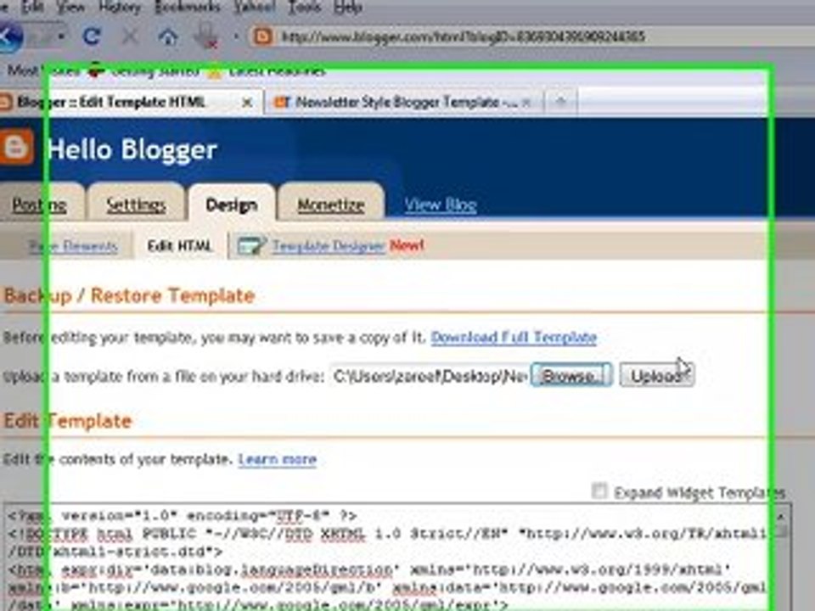The height and width of the screenshot is (611, 815).
Task: Click the Upload button
Action: coord(657,375)
